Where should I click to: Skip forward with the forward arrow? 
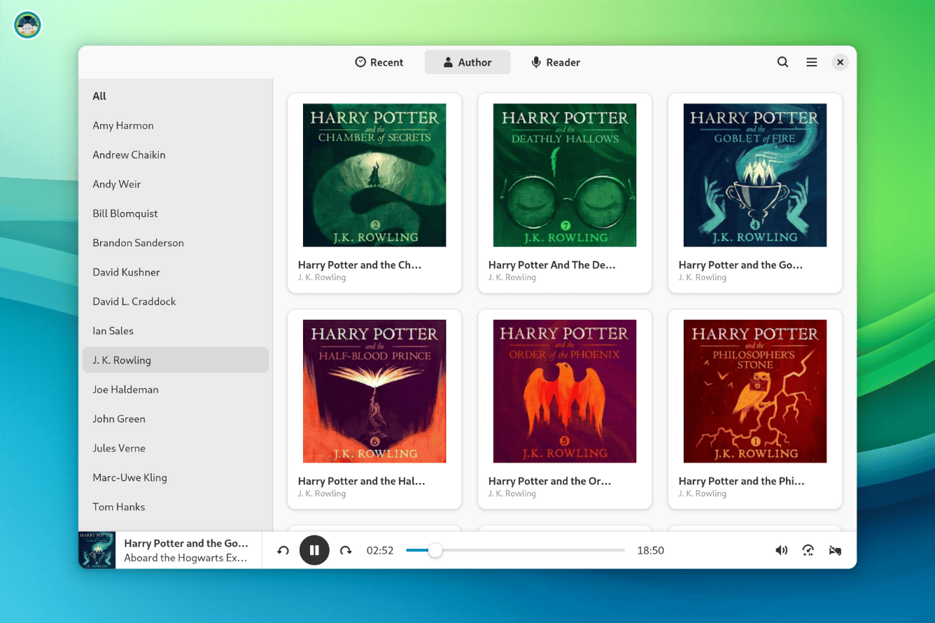346,550
